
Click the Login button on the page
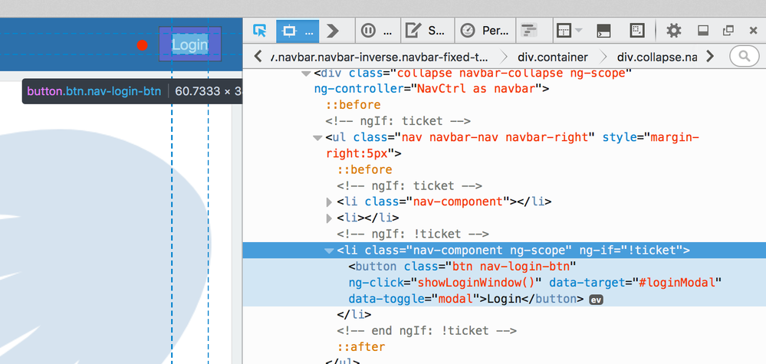190,45
